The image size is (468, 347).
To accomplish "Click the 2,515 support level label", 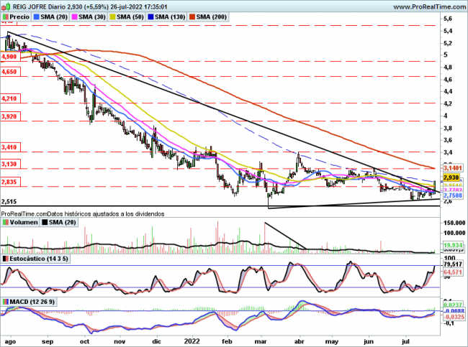I will click(9, 202).
